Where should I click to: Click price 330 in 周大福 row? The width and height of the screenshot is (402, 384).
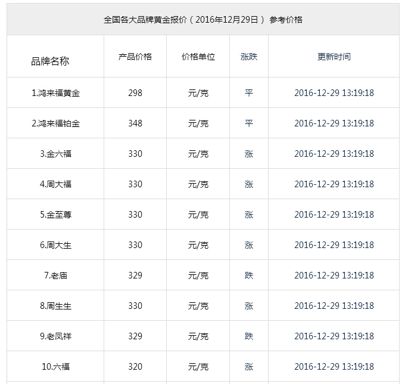(135, 184)
